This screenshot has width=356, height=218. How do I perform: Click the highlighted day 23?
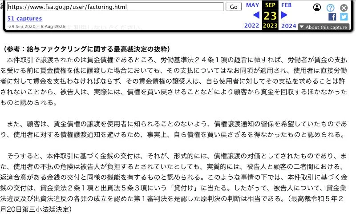(x=270, y=16)
